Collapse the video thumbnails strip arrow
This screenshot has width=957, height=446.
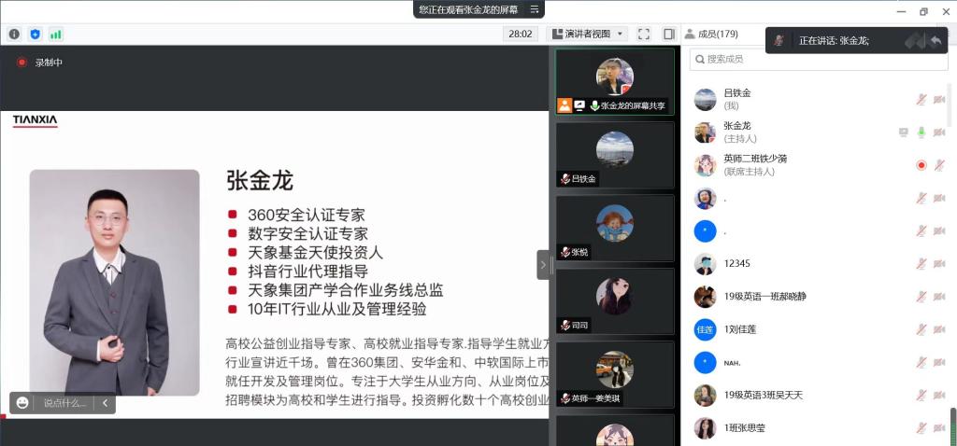pos(543,265)
